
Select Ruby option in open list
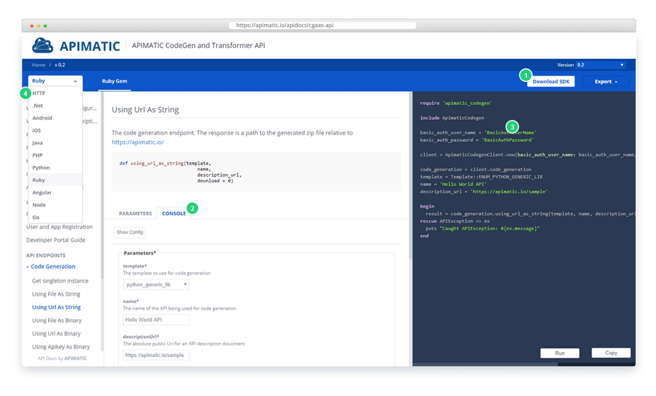55,180
